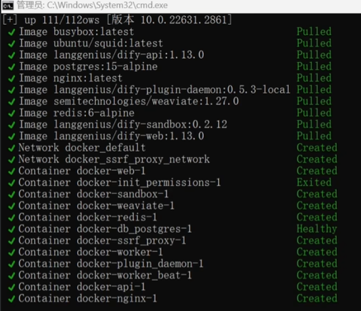The width and height of the screenshot is (361, 311).
Task: Click the cmd.exe icon in title bar
Action: [7, 6]
